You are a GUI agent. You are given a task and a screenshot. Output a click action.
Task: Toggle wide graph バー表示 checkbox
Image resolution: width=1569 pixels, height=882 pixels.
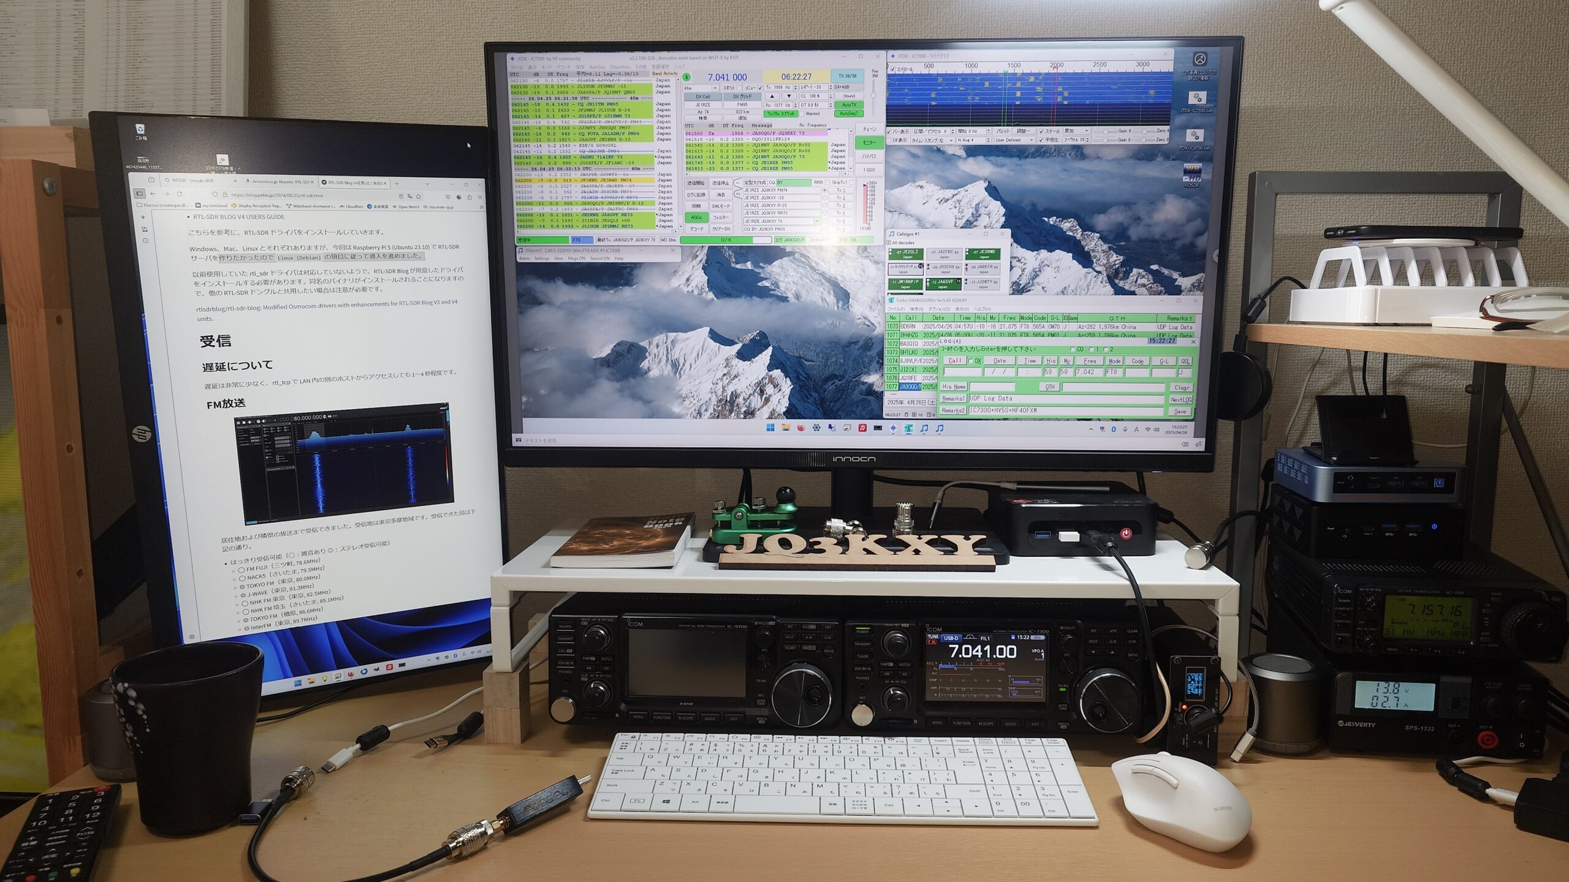tap(889, 132)
